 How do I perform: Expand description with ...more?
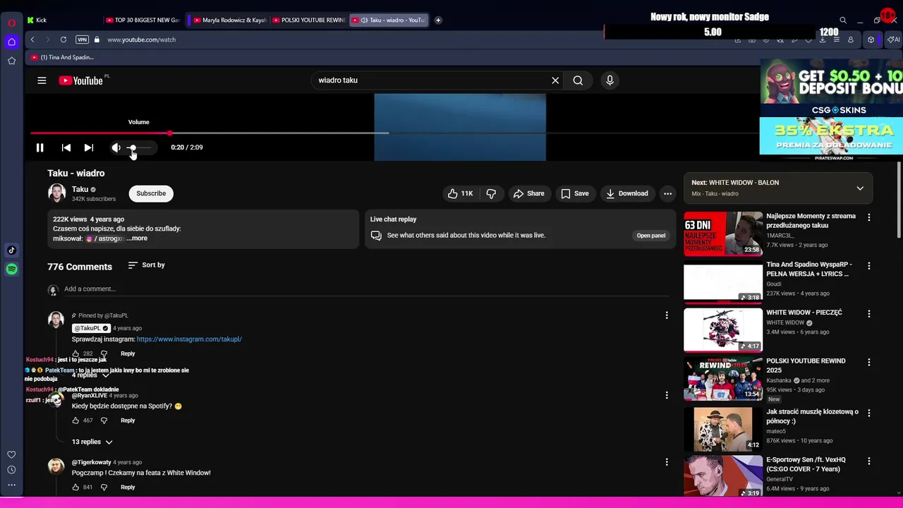pyautogui.click(x=137, y=238)
